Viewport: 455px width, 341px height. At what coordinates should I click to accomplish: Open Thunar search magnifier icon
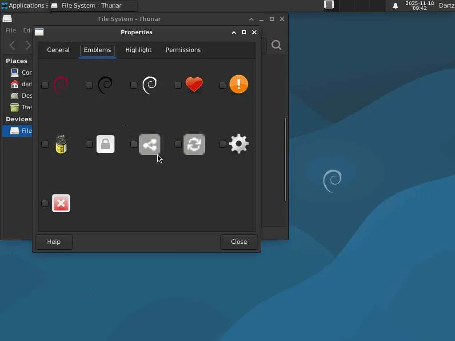point(276,45)
